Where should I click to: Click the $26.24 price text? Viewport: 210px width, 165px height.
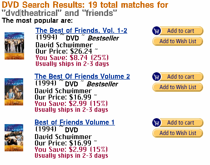point(81,51)
